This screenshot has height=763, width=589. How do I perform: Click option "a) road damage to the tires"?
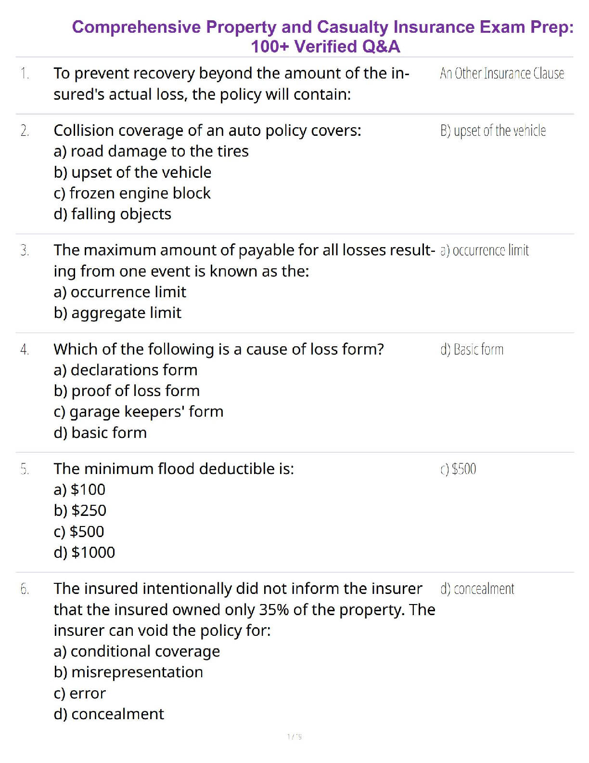tap(151, 152)
